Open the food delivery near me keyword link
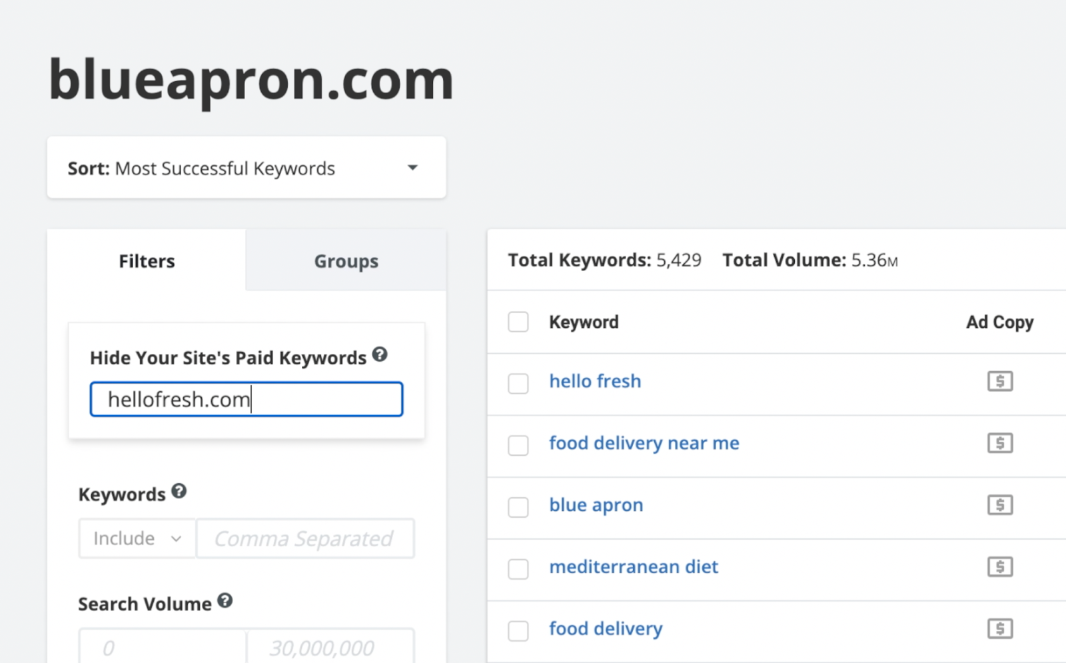Screen dimensions: 1066x663 pos(644,443)
